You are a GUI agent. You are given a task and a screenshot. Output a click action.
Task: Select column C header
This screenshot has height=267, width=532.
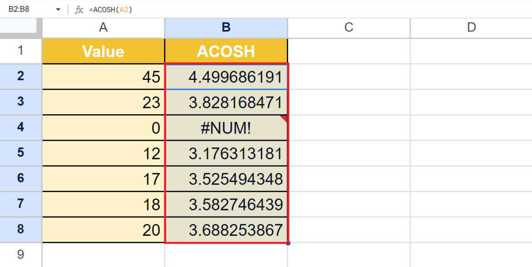coord(349,28)
